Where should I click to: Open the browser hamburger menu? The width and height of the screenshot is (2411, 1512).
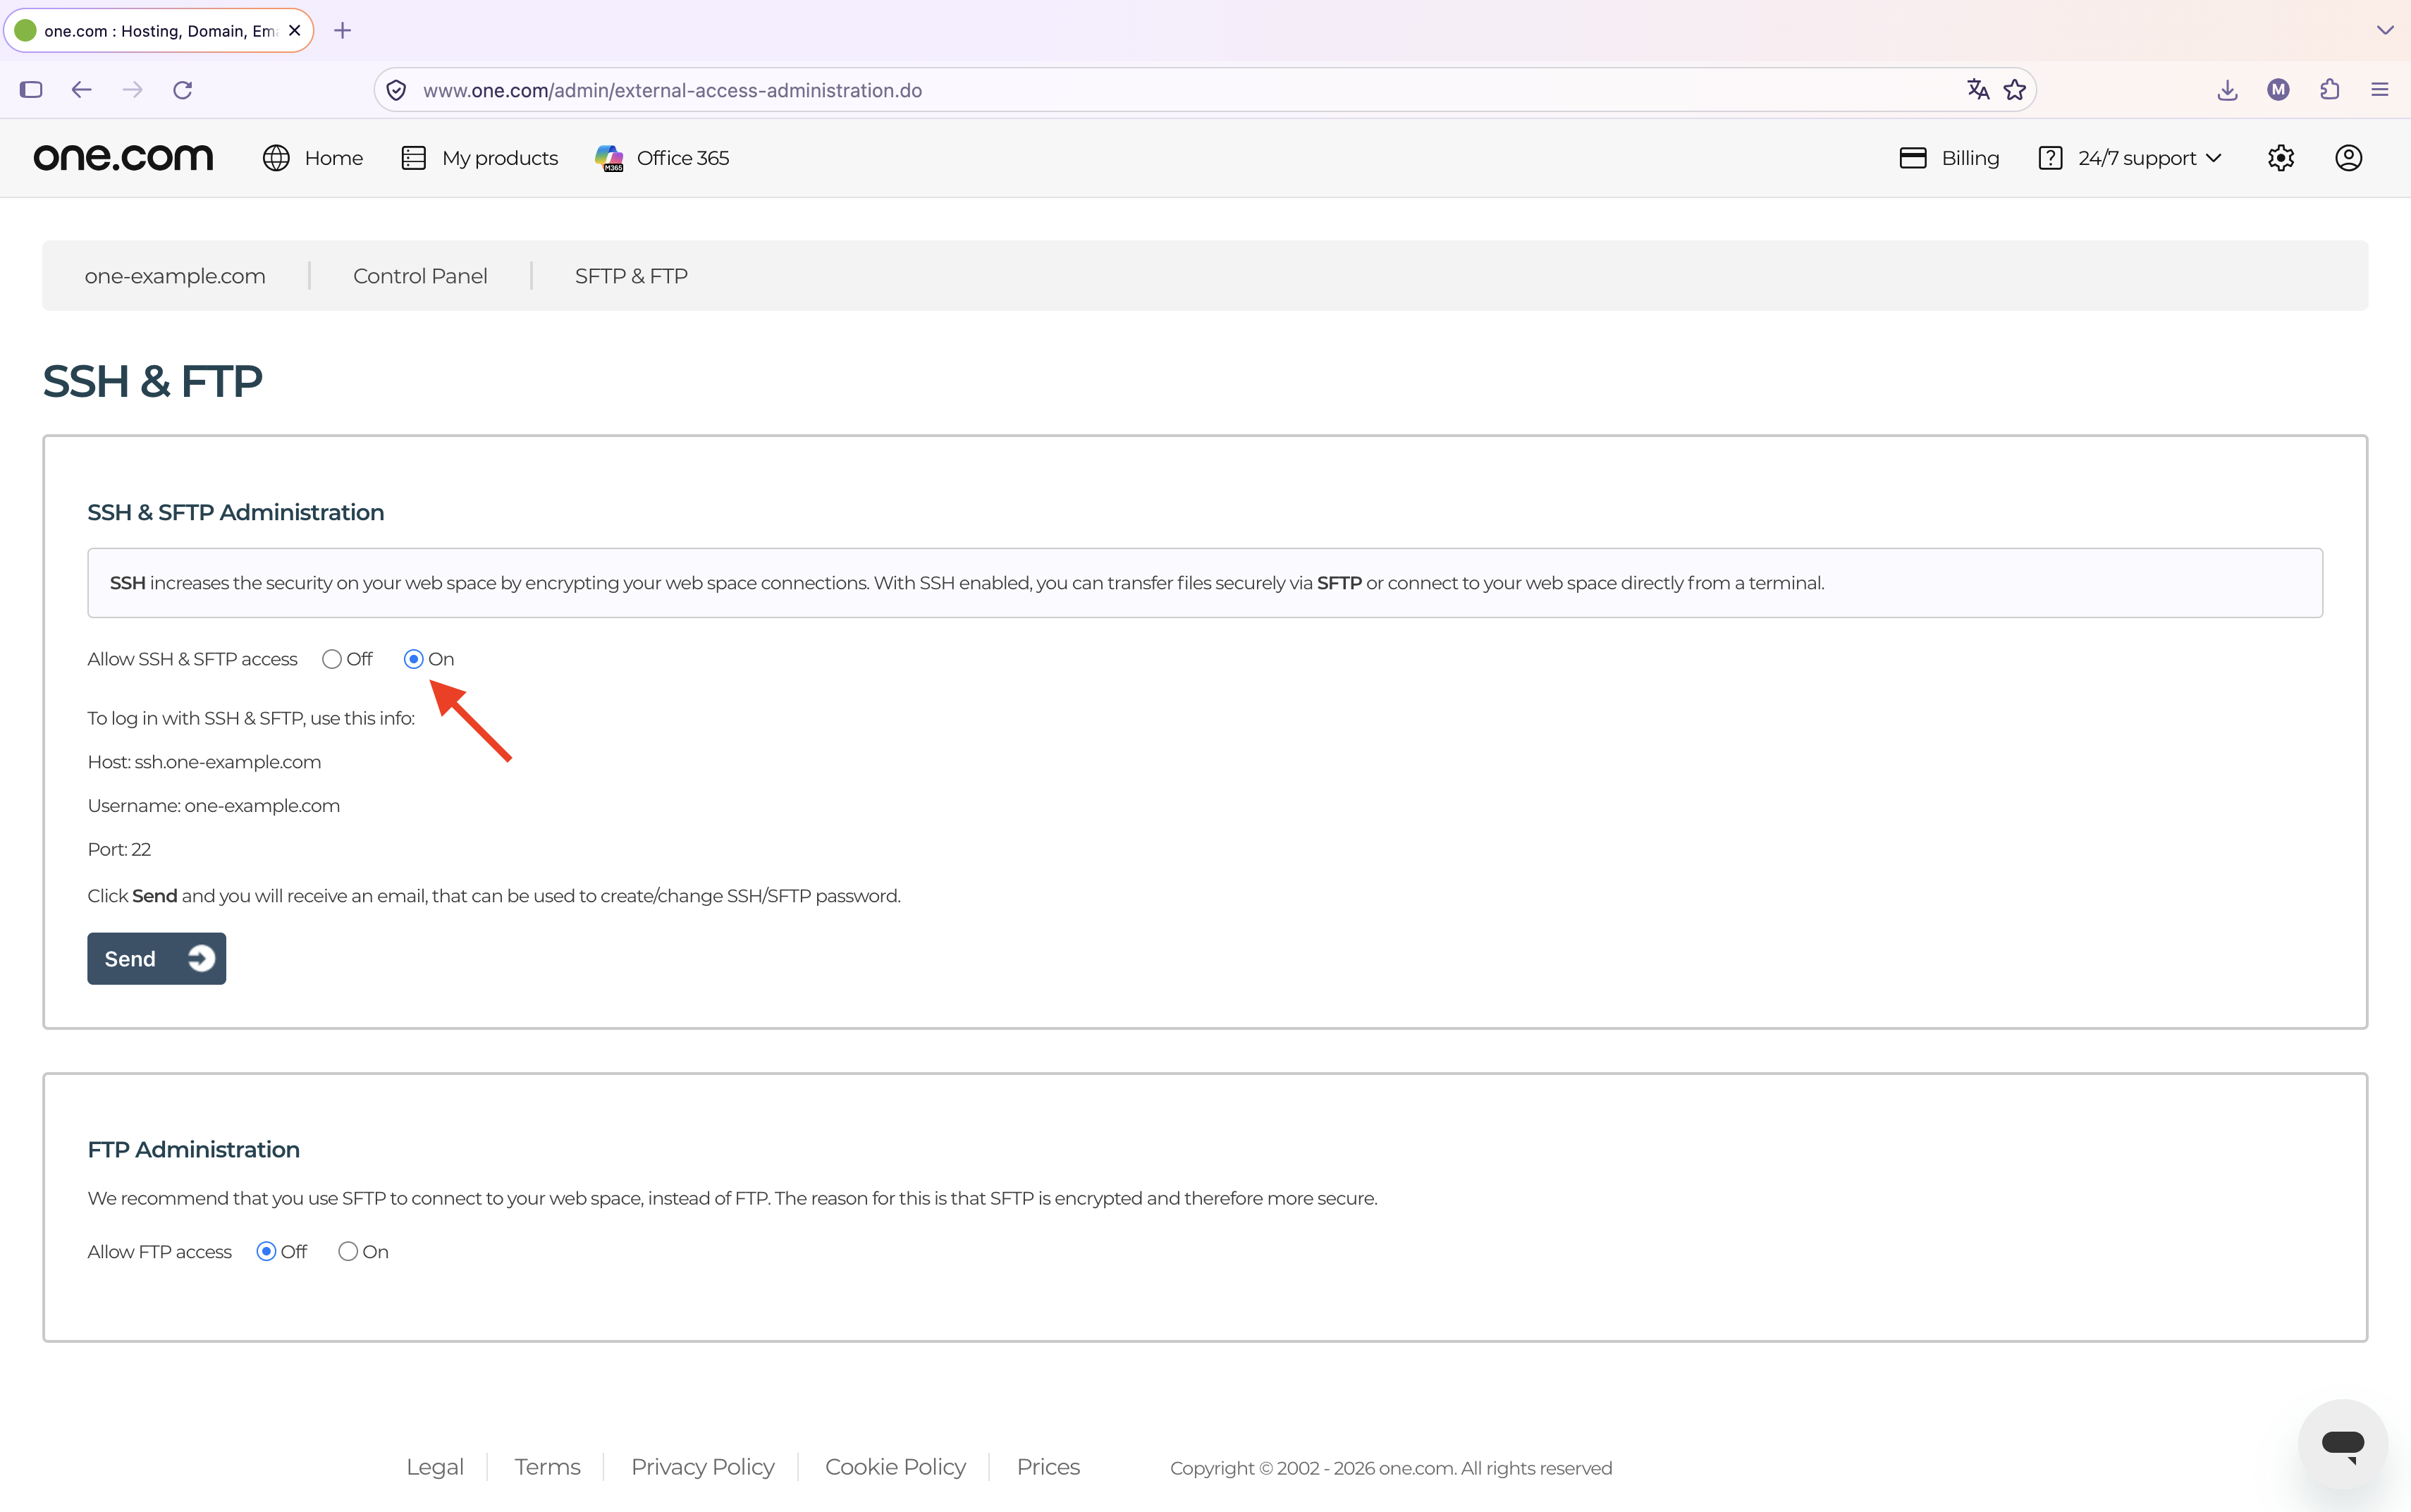[2380, 90]
